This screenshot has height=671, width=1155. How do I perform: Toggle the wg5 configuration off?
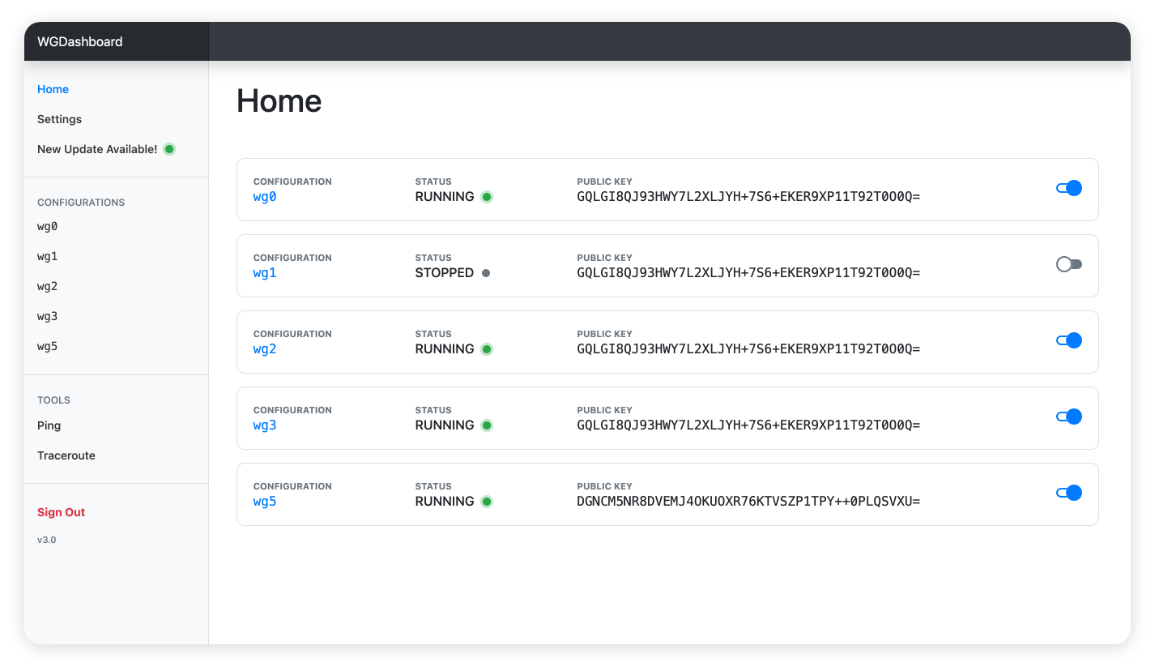(1068, 493)
